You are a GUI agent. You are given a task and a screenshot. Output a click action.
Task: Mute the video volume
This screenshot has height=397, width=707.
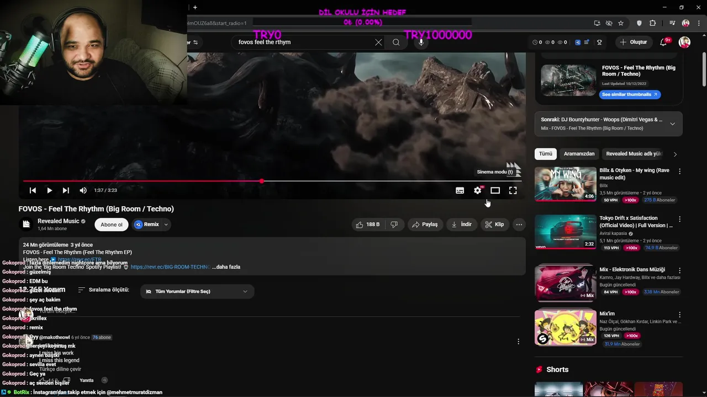[x=83, y=190]
